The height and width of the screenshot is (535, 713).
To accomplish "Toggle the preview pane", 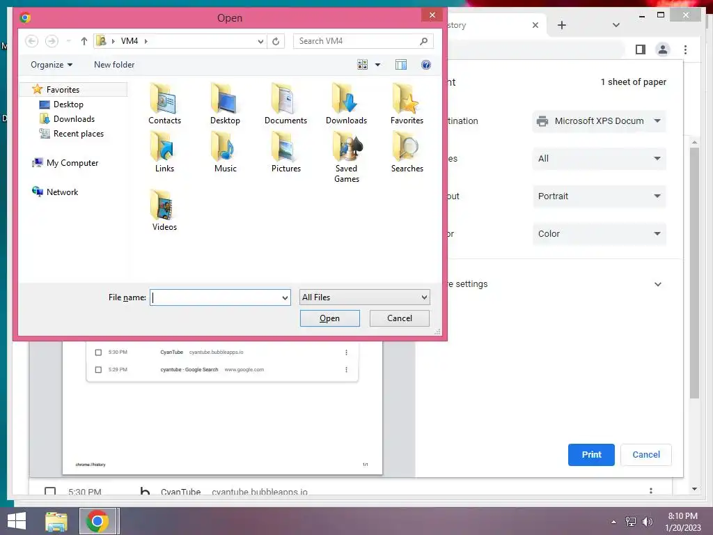I will pos(400,65).
